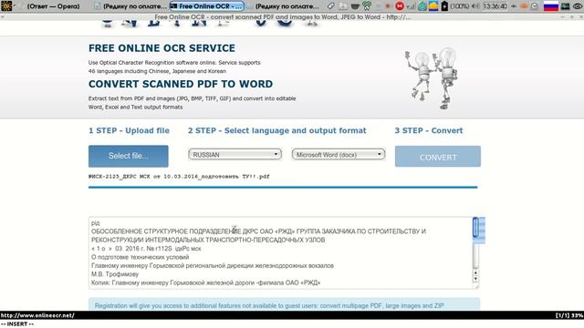Click the -- INSERT -- mode indicator
584x328 pixels.
coord(17,324)
